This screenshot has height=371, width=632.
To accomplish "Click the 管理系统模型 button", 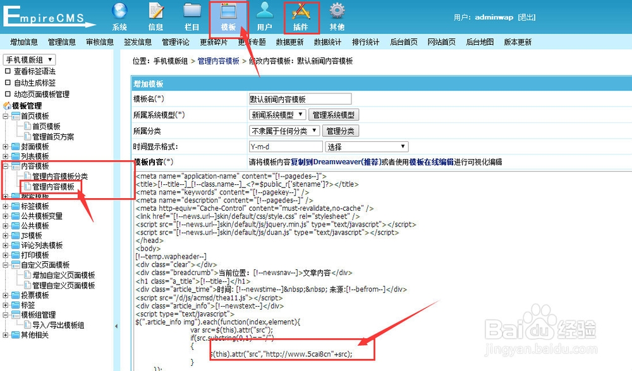I will pyautogui.click(x=333, y=115).
